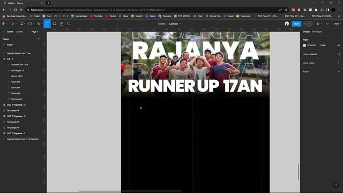Open the Classroom bookmark

[243, 16]
